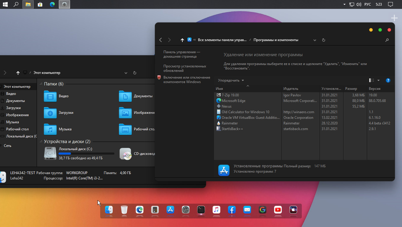The height and width of the screenshot is (227, 402).
Task: Open Google icon in the dock
Action: click(262, 210)
